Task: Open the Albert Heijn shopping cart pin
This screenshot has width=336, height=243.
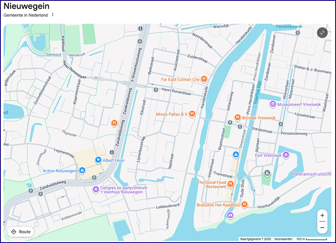Action: (98, 160)
